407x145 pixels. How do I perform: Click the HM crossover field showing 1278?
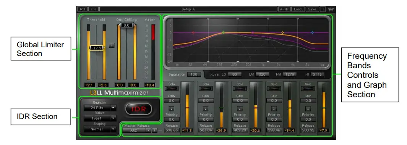point(290,74)
